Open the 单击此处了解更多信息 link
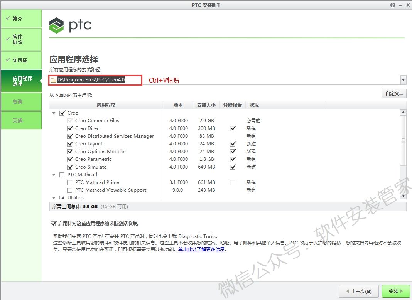 (201, 249)
